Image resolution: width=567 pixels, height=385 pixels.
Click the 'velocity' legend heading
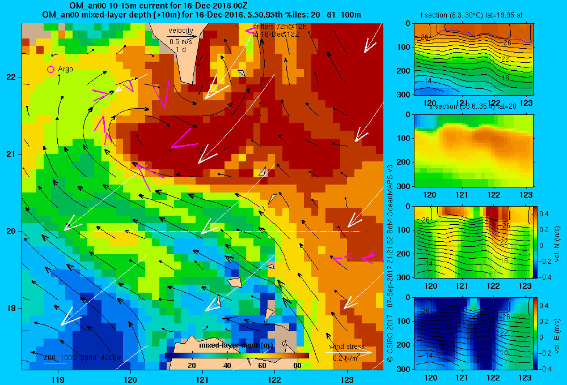click(x=181, y=31)
